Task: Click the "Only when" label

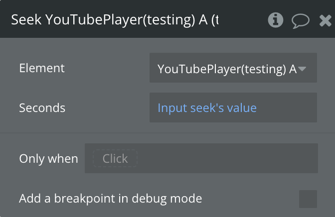Action: point(48,159)
